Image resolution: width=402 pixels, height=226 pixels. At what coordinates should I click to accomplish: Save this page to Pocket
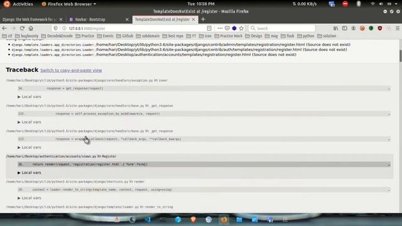(x=227, y=28)
